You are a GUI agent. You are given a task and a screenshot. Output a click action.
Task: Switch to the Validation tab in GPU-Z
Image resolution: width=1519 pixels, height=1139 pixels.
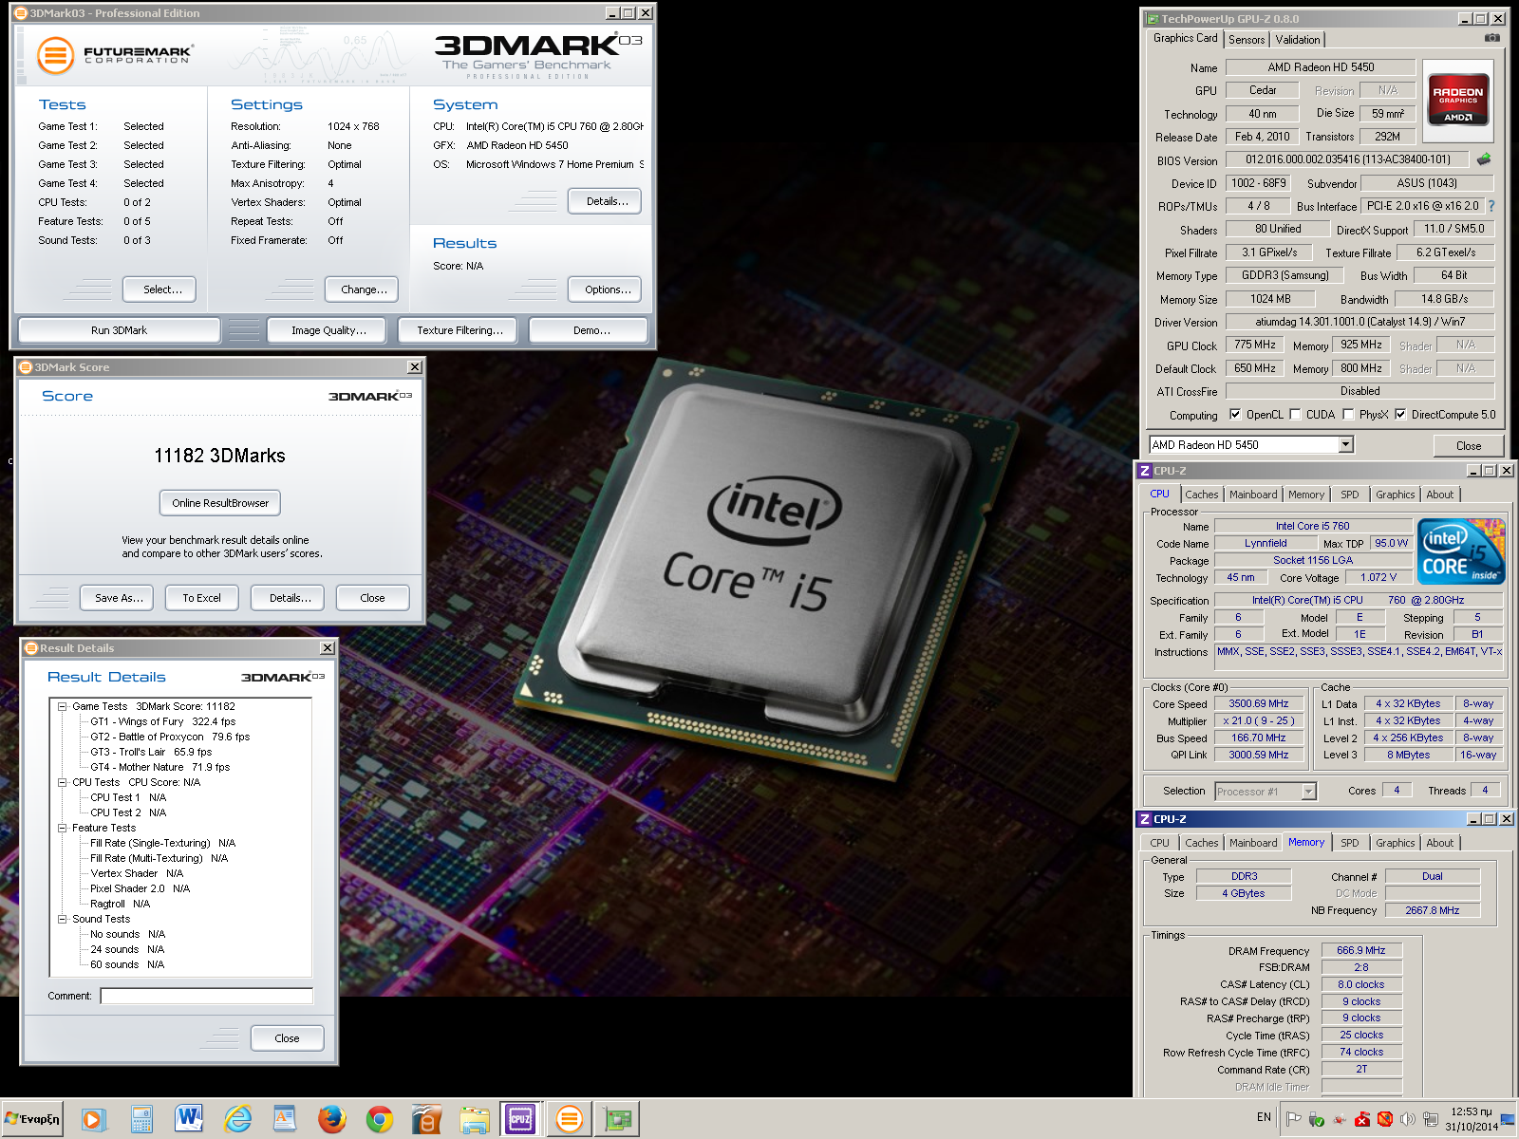[1297, 40]
